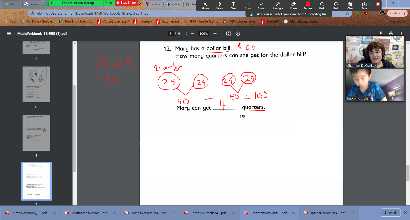The image size is (410, 220).
Task: Switch to the Privacy tab
Action: pyautogui.click(x=32, y=4)
